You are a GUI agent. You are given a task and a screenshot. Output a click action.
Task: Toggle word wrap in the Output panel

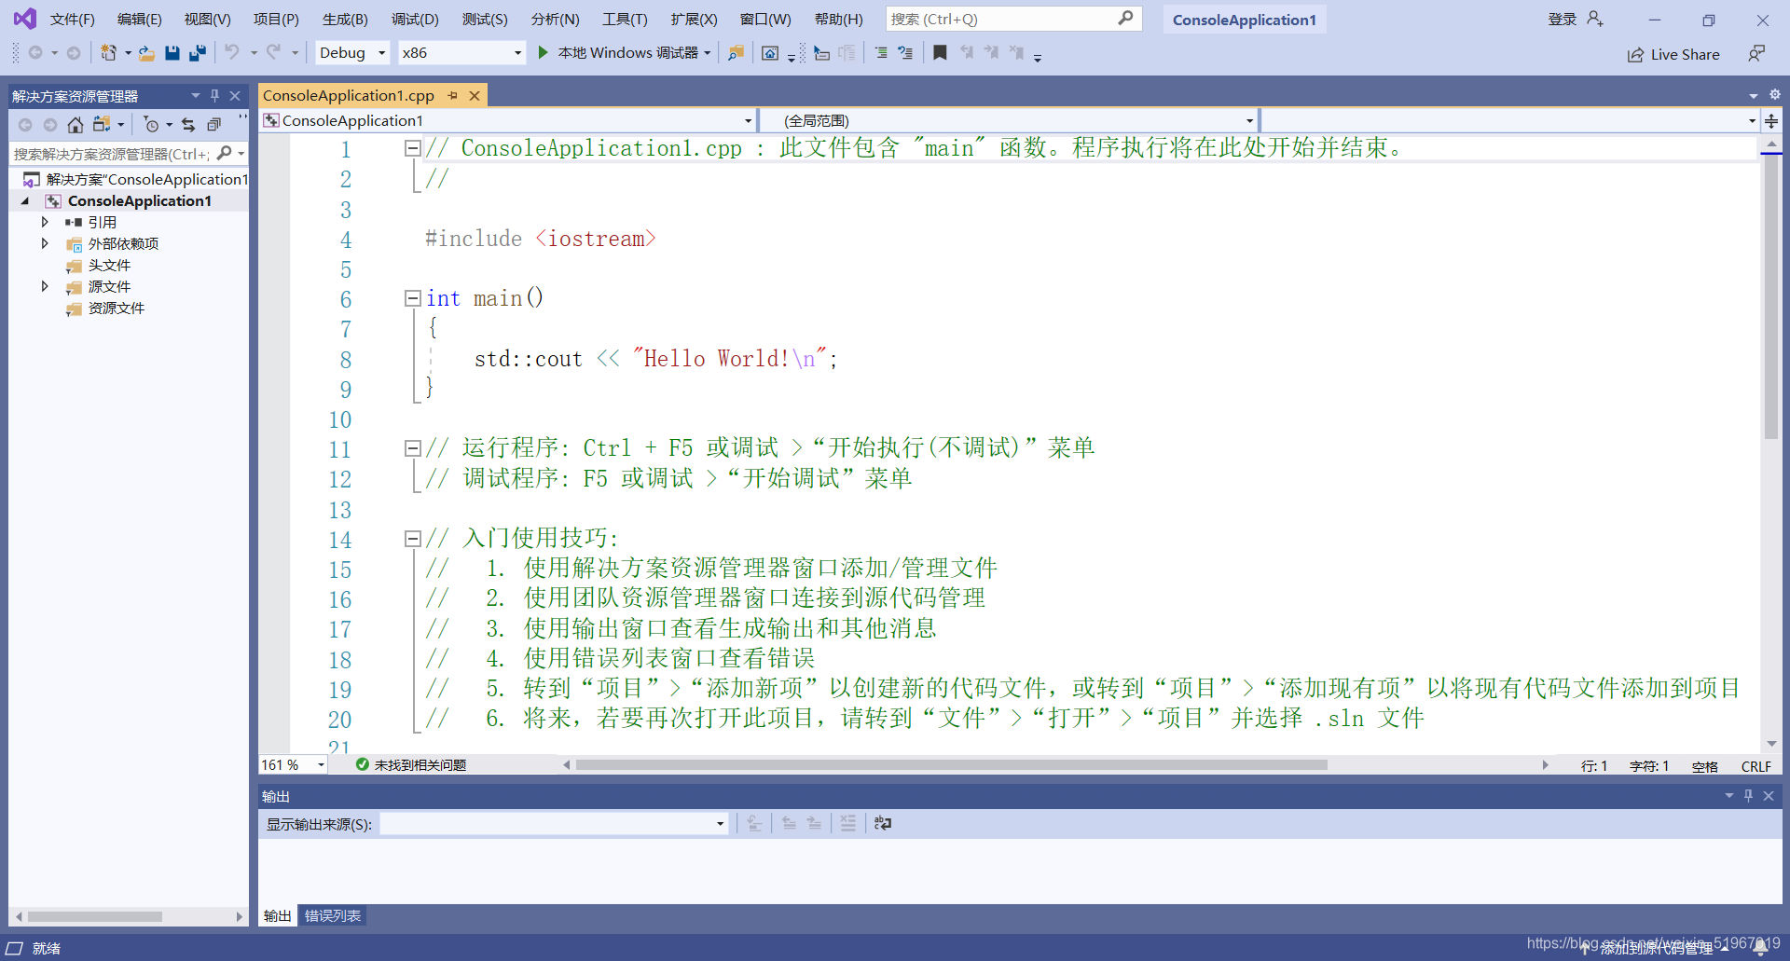(883, 823)
